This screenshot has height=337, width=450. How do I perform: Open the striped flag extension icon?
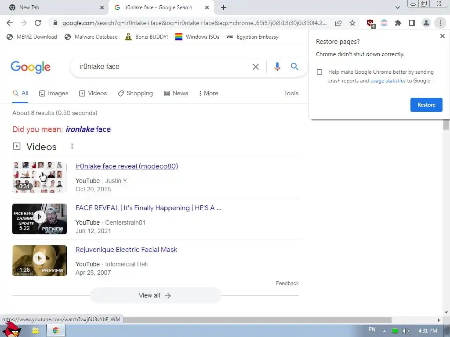point(384,23)
